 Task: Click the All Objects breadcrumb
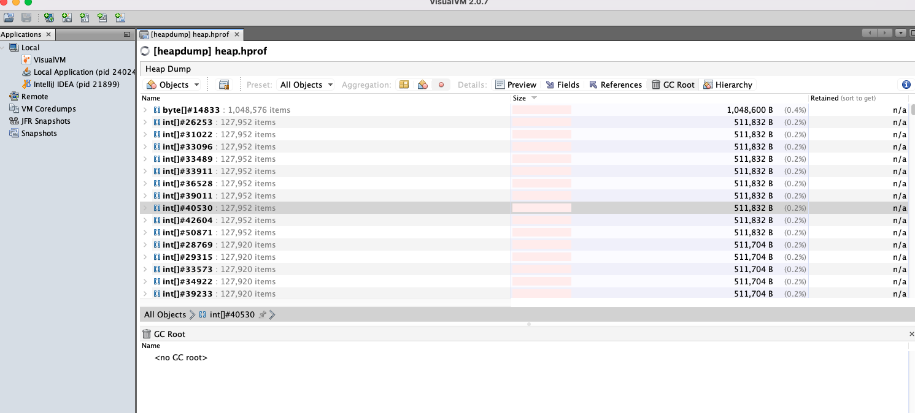(164, 314)
